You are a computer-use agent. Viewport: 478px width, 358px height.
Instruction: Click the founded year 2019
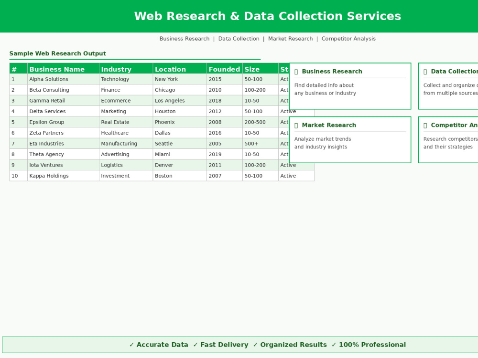(x=224, y=154)
